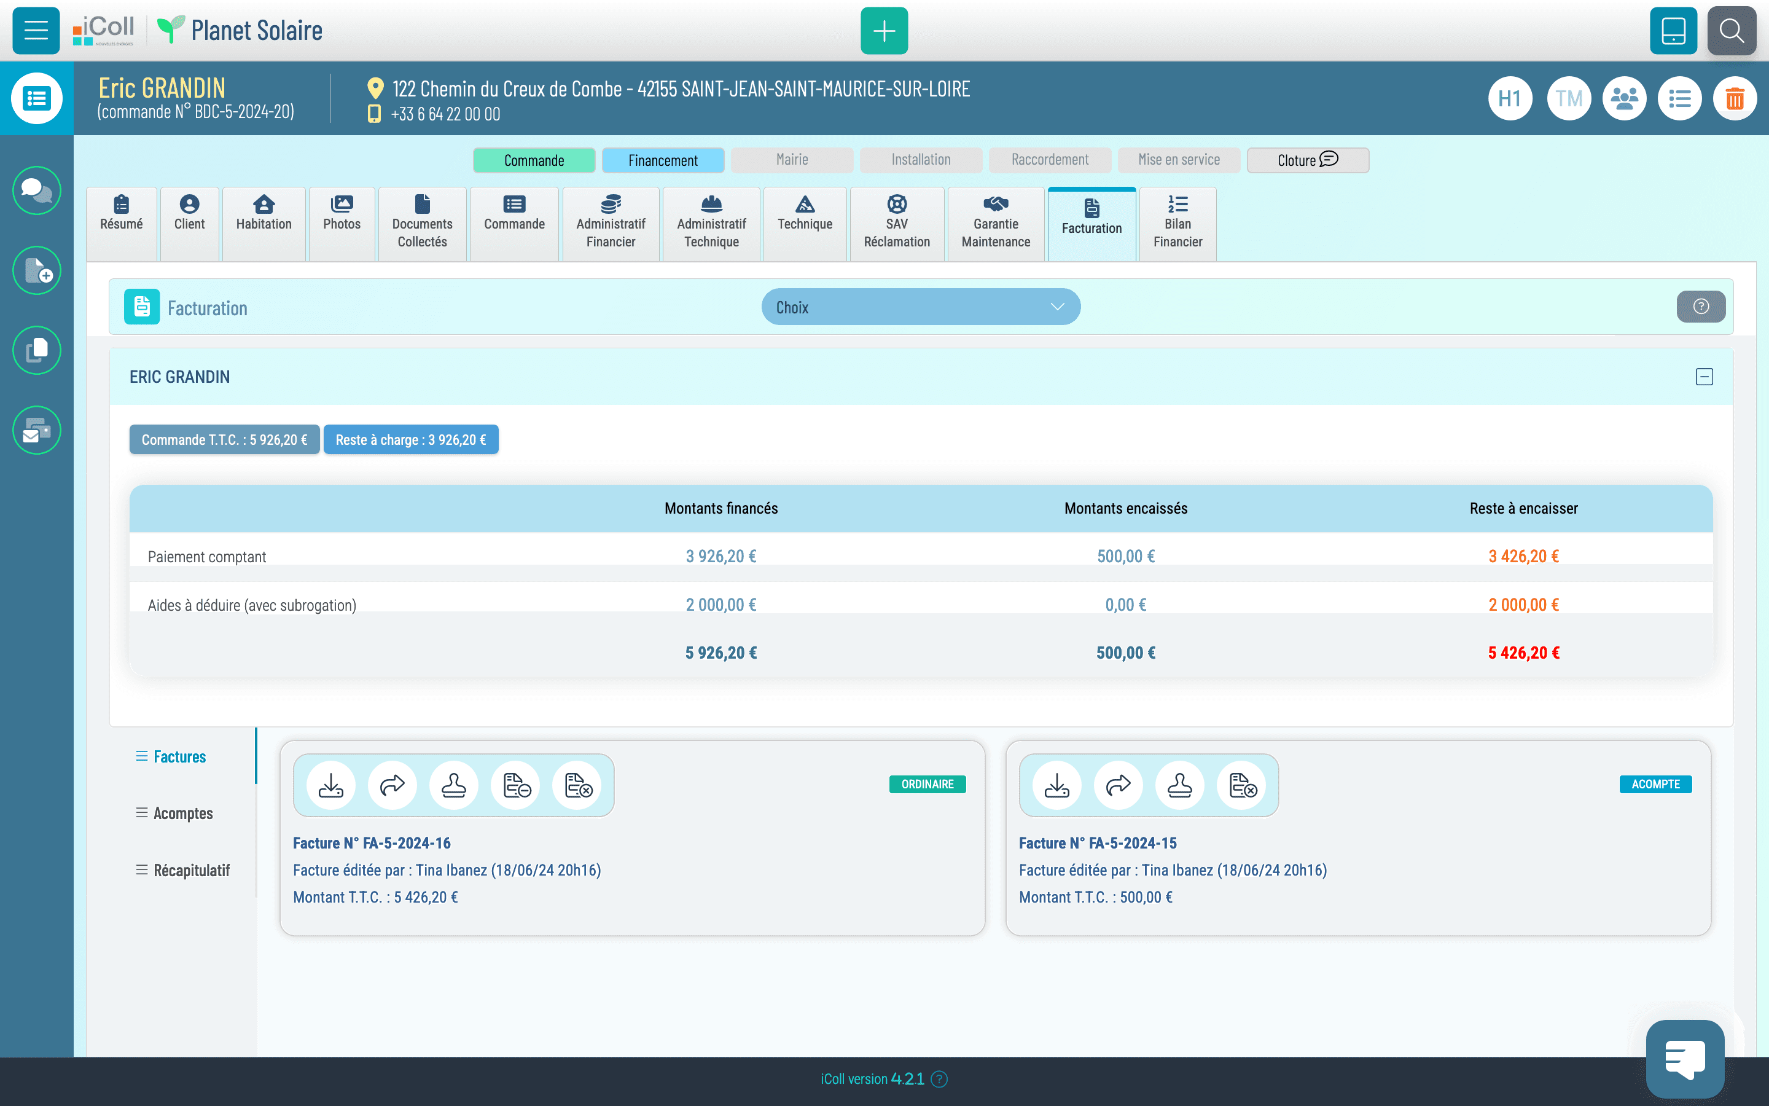Viewport: 1769px width, 1106px height.
Task: Click the Mise en service stage button
Action: pos(1179,160)
